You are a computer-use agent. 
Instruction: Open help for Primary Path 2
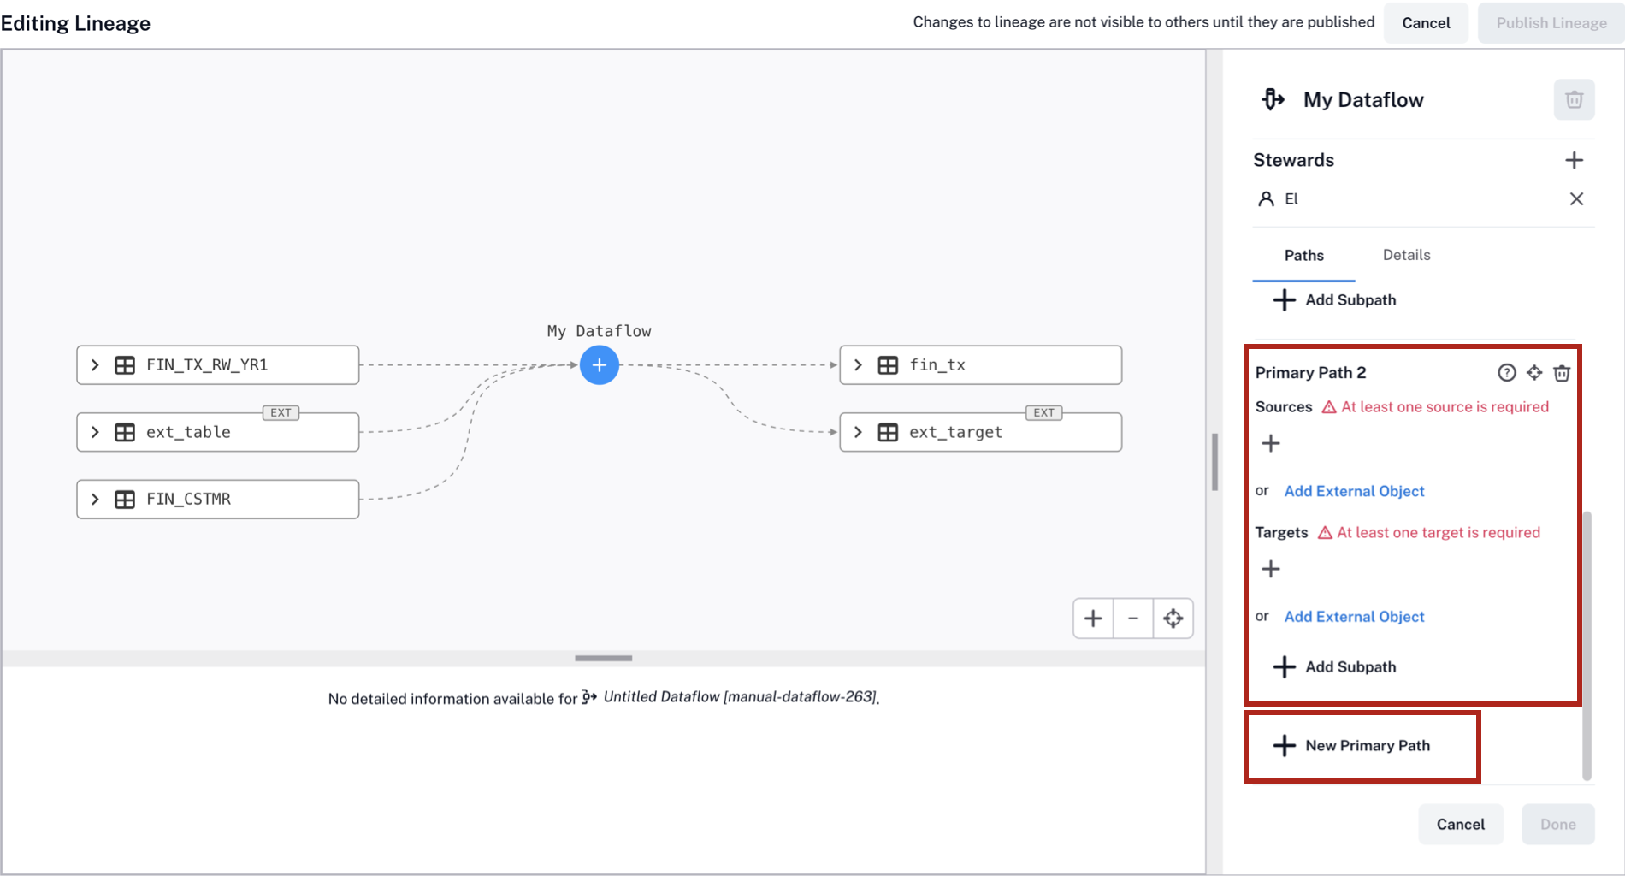(x=1506, y=373)
